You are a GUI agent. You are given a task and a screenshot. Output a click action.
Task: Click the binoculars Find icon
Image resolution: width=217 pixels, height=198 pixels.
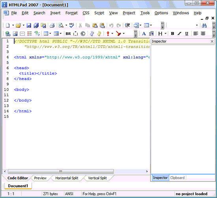[x=204, y=25]
